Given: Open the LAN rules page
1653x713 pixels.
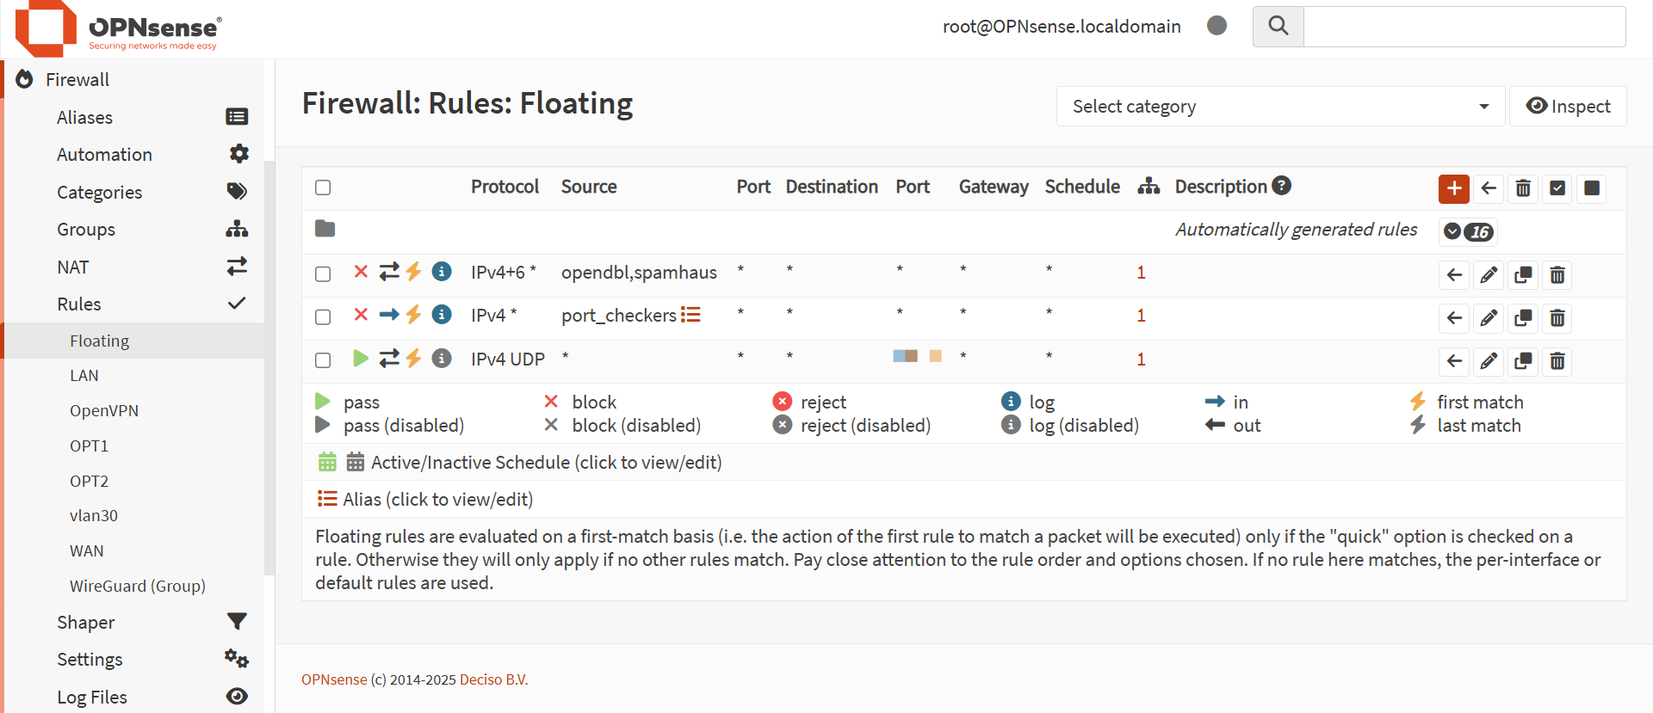Looking at the screenshot, I should (x=84, y=376).
